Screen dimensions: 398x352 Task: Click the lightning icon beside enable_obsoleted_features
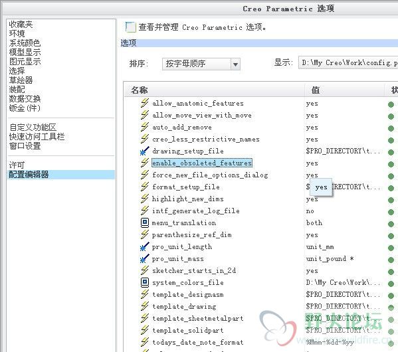tap(145, 163)
